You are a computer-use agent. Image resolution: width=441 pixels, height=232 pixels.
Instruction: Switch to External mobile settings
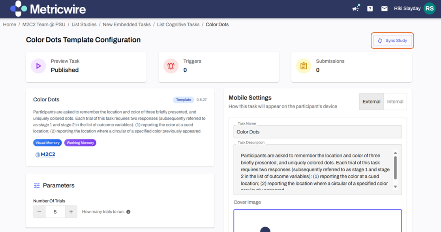click(371, 102)
